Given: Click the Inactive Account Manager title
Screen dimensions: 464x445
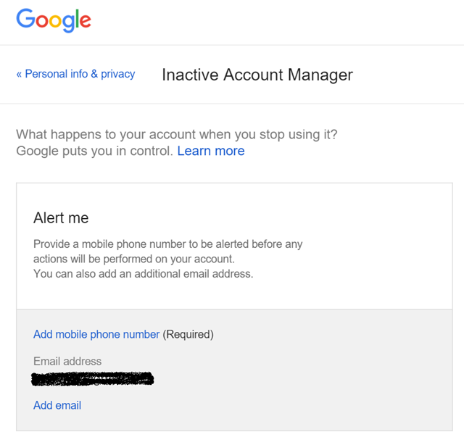Looking at the screenshot, I should (257, 75).
